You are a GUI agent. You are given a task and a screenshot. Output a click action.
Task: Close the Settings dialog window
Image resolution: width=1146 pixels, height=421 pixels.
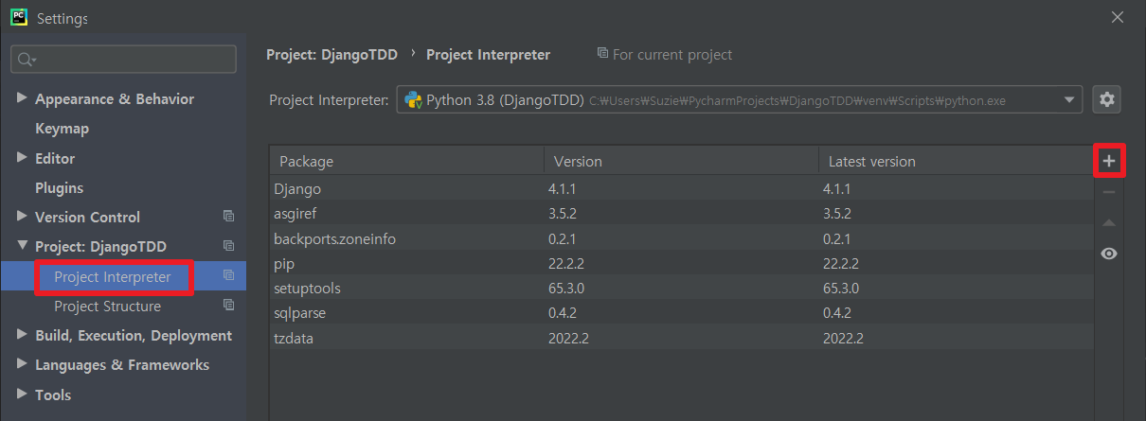pyautogui.click(x=1119, y=17)
